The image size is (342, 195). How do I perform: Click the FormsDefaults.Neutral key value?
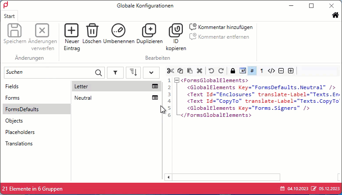[x=289, y=87]
